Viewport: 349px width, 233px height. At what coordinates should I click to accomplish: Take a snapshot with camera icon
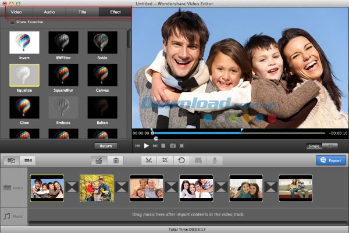[173, 146]
